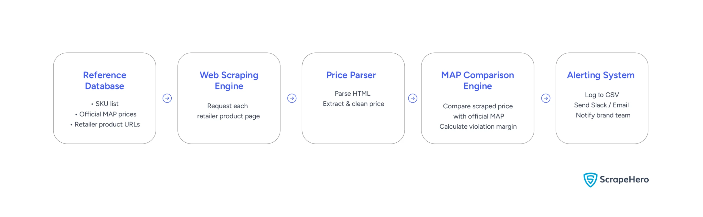Click the 'Request each' text line
703x217 pixels.
[x=227, y=106]
